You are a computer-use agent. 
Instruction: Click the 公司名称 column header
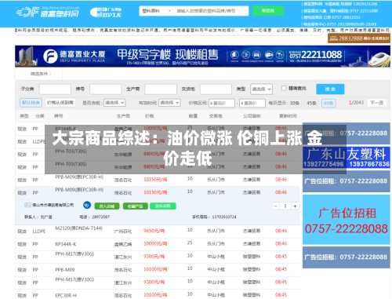pos(252,116)
